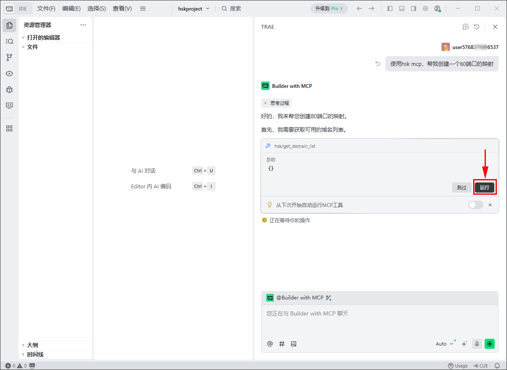The width and height of the screenshot is (507, 370).
Task: Open the Search view in sidebar
Action: [x=9, y=41]
